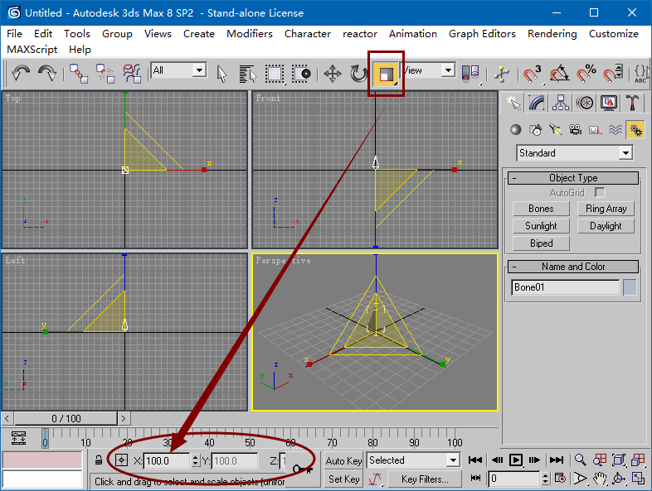Toggle the Selection Lock padlock icon

[x=99, y=460]
